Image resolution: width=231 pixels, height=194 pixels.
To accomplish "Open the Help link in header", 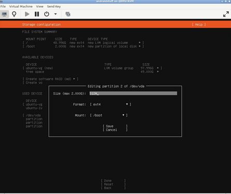I will point(199,24).
